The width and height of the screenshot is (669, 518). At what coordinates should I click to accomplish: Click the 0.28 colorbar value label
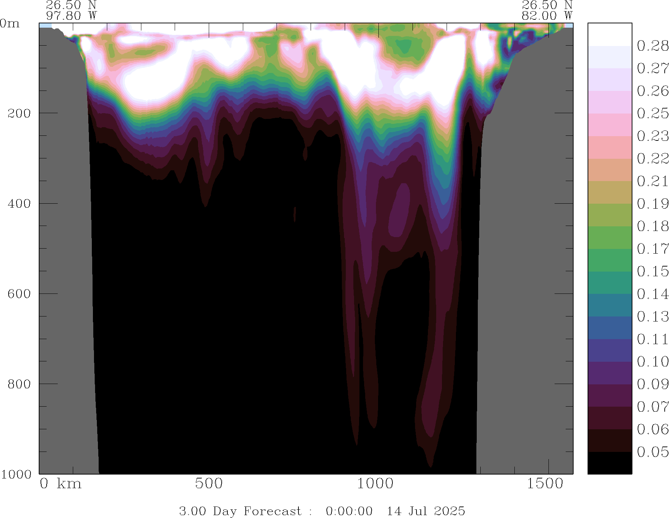[x=652, y=46]
